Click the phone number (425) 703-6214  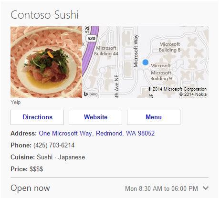tap(54, 145)
